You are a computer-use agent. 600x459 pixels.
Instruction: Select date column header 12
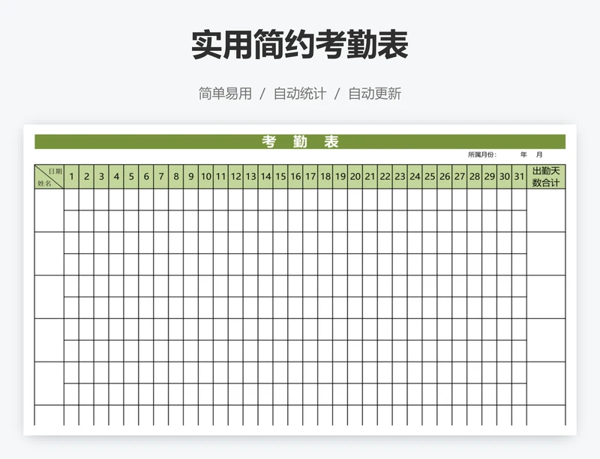(235, 177)
